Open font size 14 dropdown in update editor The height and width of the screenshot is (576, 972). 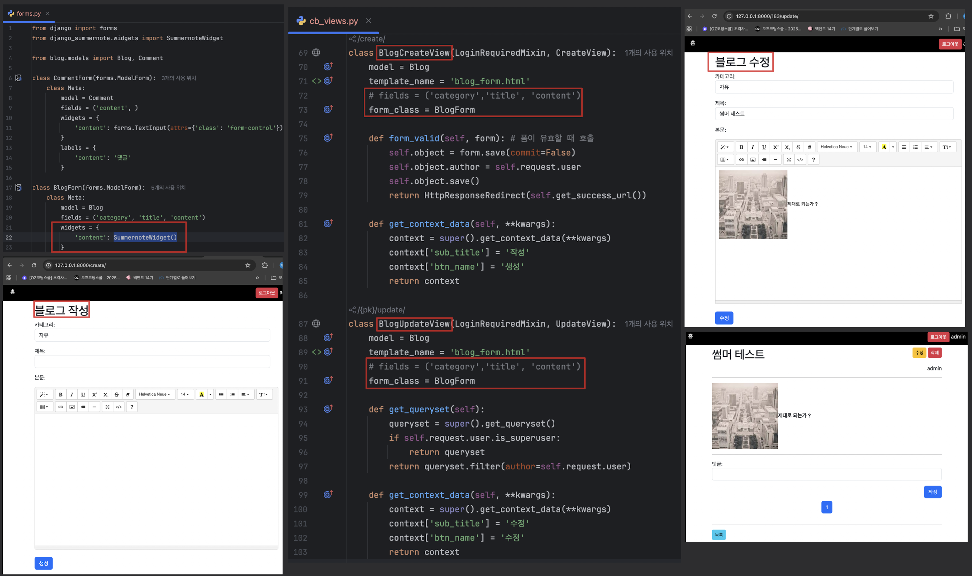point(867,147)
